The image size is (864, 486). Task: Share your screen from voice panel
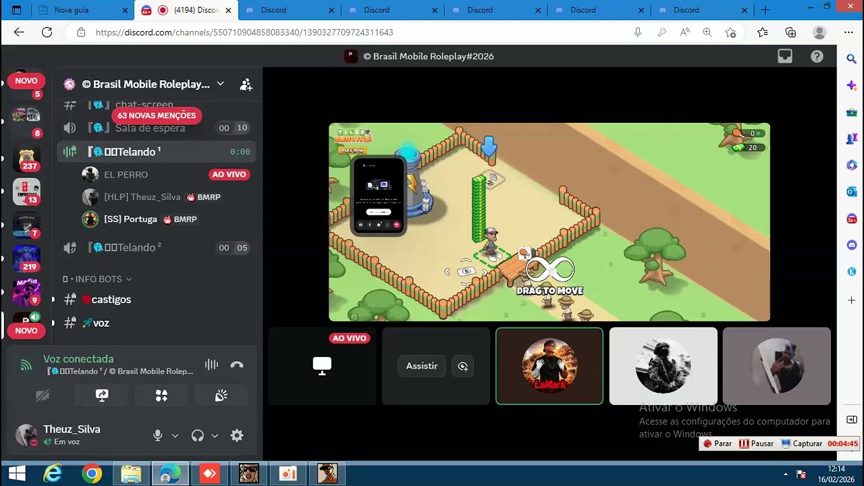(x=102, y=396)
